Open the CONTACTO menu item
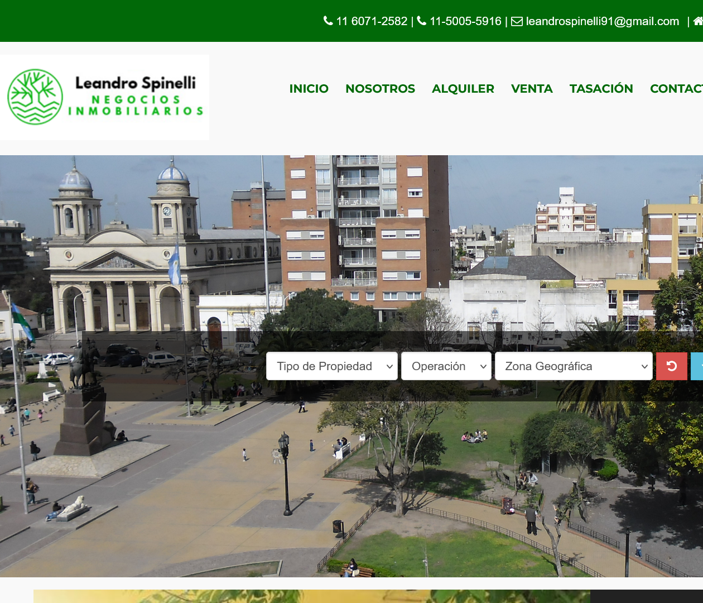The height and width of the screenshot is (603, 703). [676, 89]
